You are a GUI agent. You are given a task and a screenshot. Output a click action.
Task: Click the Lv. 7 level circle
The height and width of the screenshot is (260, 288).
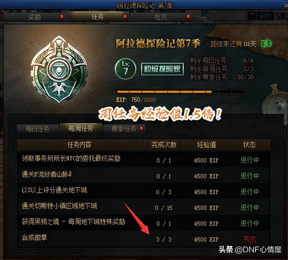pos(126,69)
